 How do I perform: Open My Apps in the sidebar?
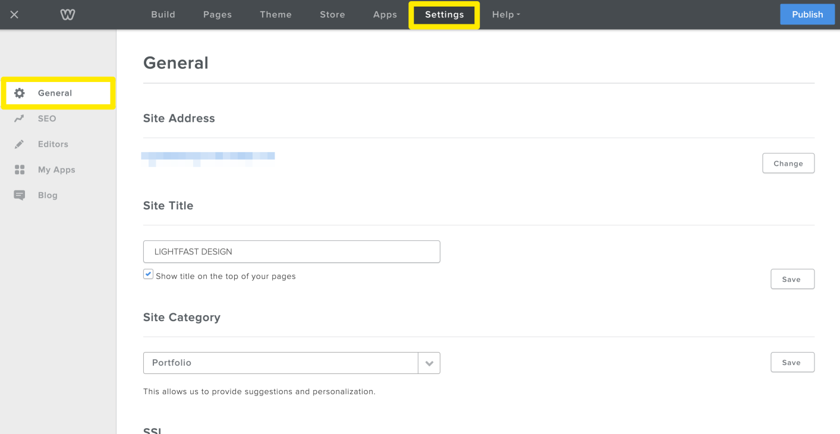[56, 169]
